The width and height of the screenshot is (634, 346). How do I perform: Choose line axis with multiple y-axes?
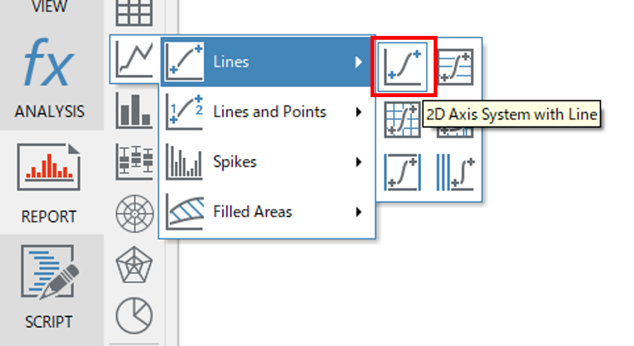pos(455,172)
